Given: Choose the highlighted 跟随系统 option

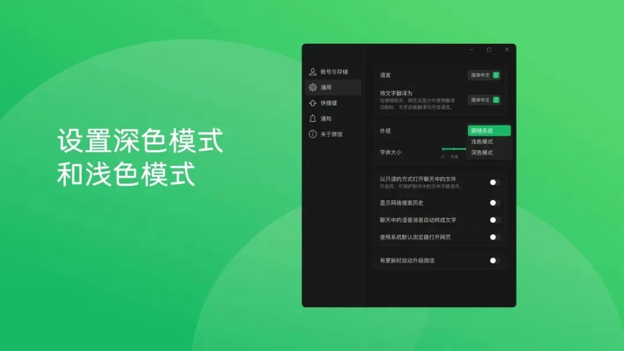Looking at the screenshot, I should pos(488,130).
